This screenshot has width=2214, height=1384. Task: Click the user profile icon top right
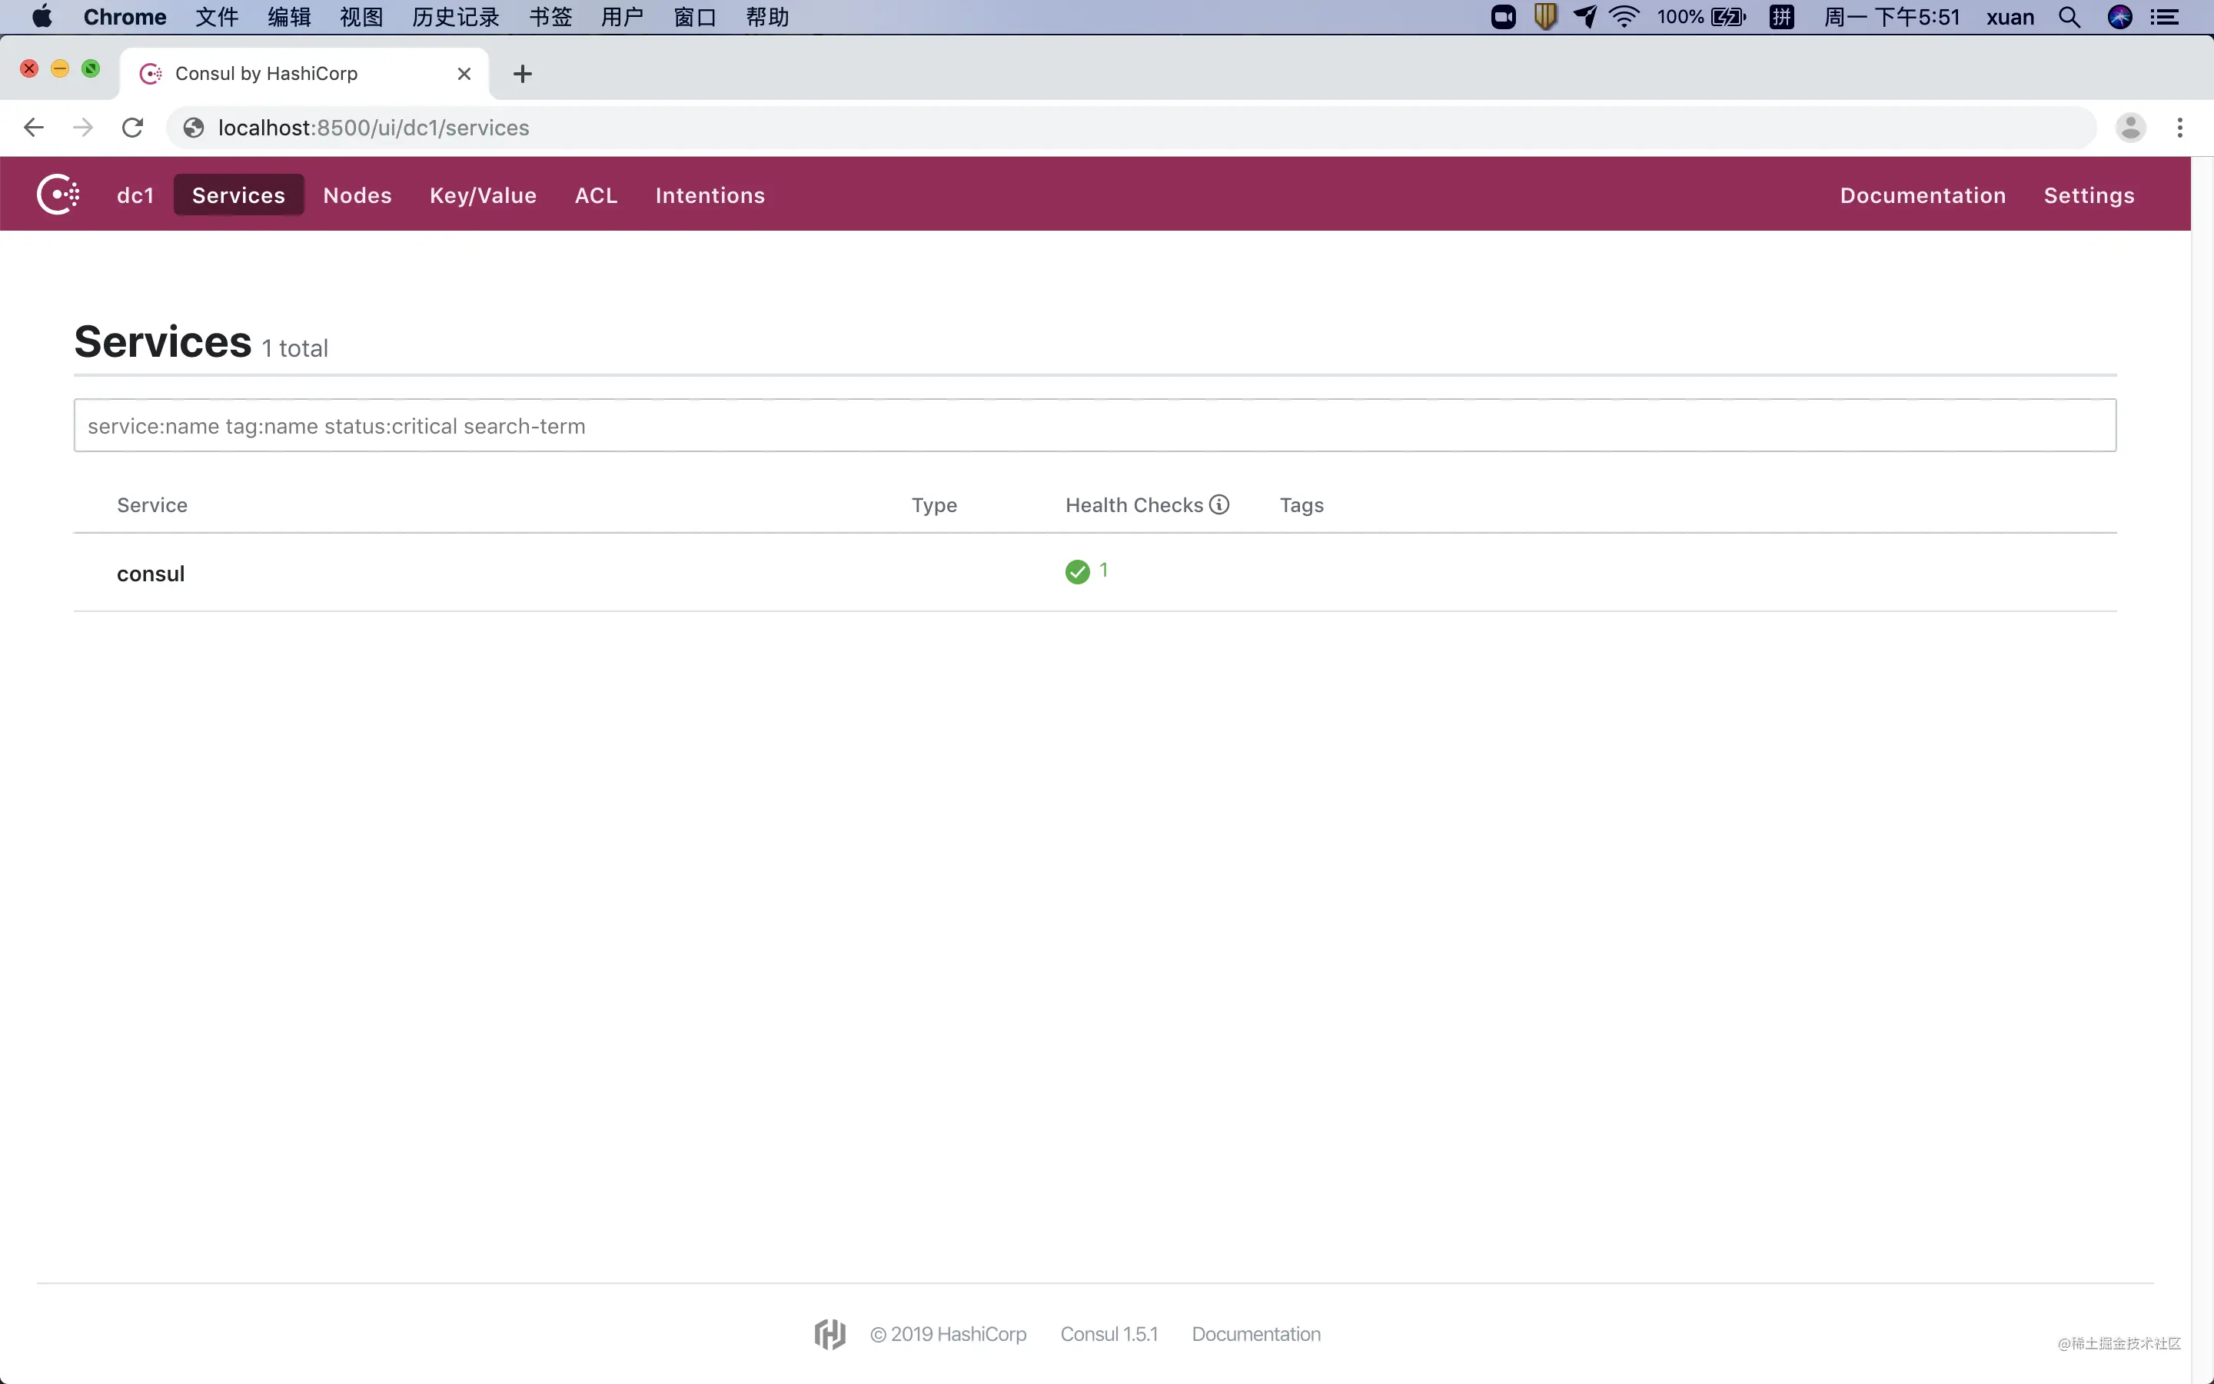(x=2131, y=128)
